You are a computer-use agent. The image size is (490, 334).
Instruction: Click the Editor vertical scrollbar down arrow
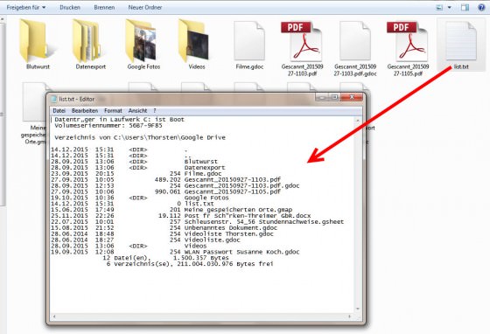pos(358,309)
